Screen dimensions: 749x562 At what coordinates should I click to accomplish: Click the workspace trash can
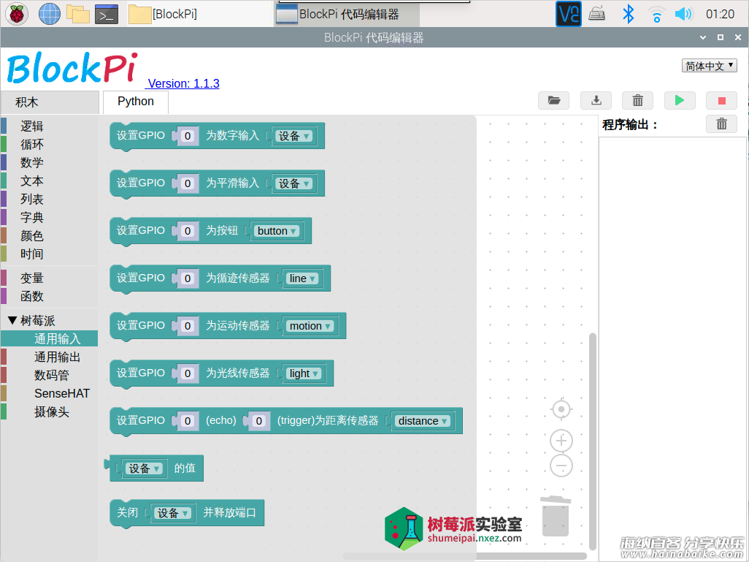555,516
